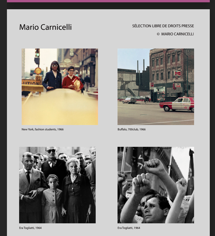Screen dimensions: 215x236
Task: Click the Sélection libre de droits presse text
Action: [x=163, y=26]
